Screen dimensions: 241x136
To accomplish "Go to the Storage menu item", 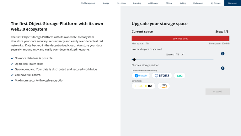I will (106, 3).
